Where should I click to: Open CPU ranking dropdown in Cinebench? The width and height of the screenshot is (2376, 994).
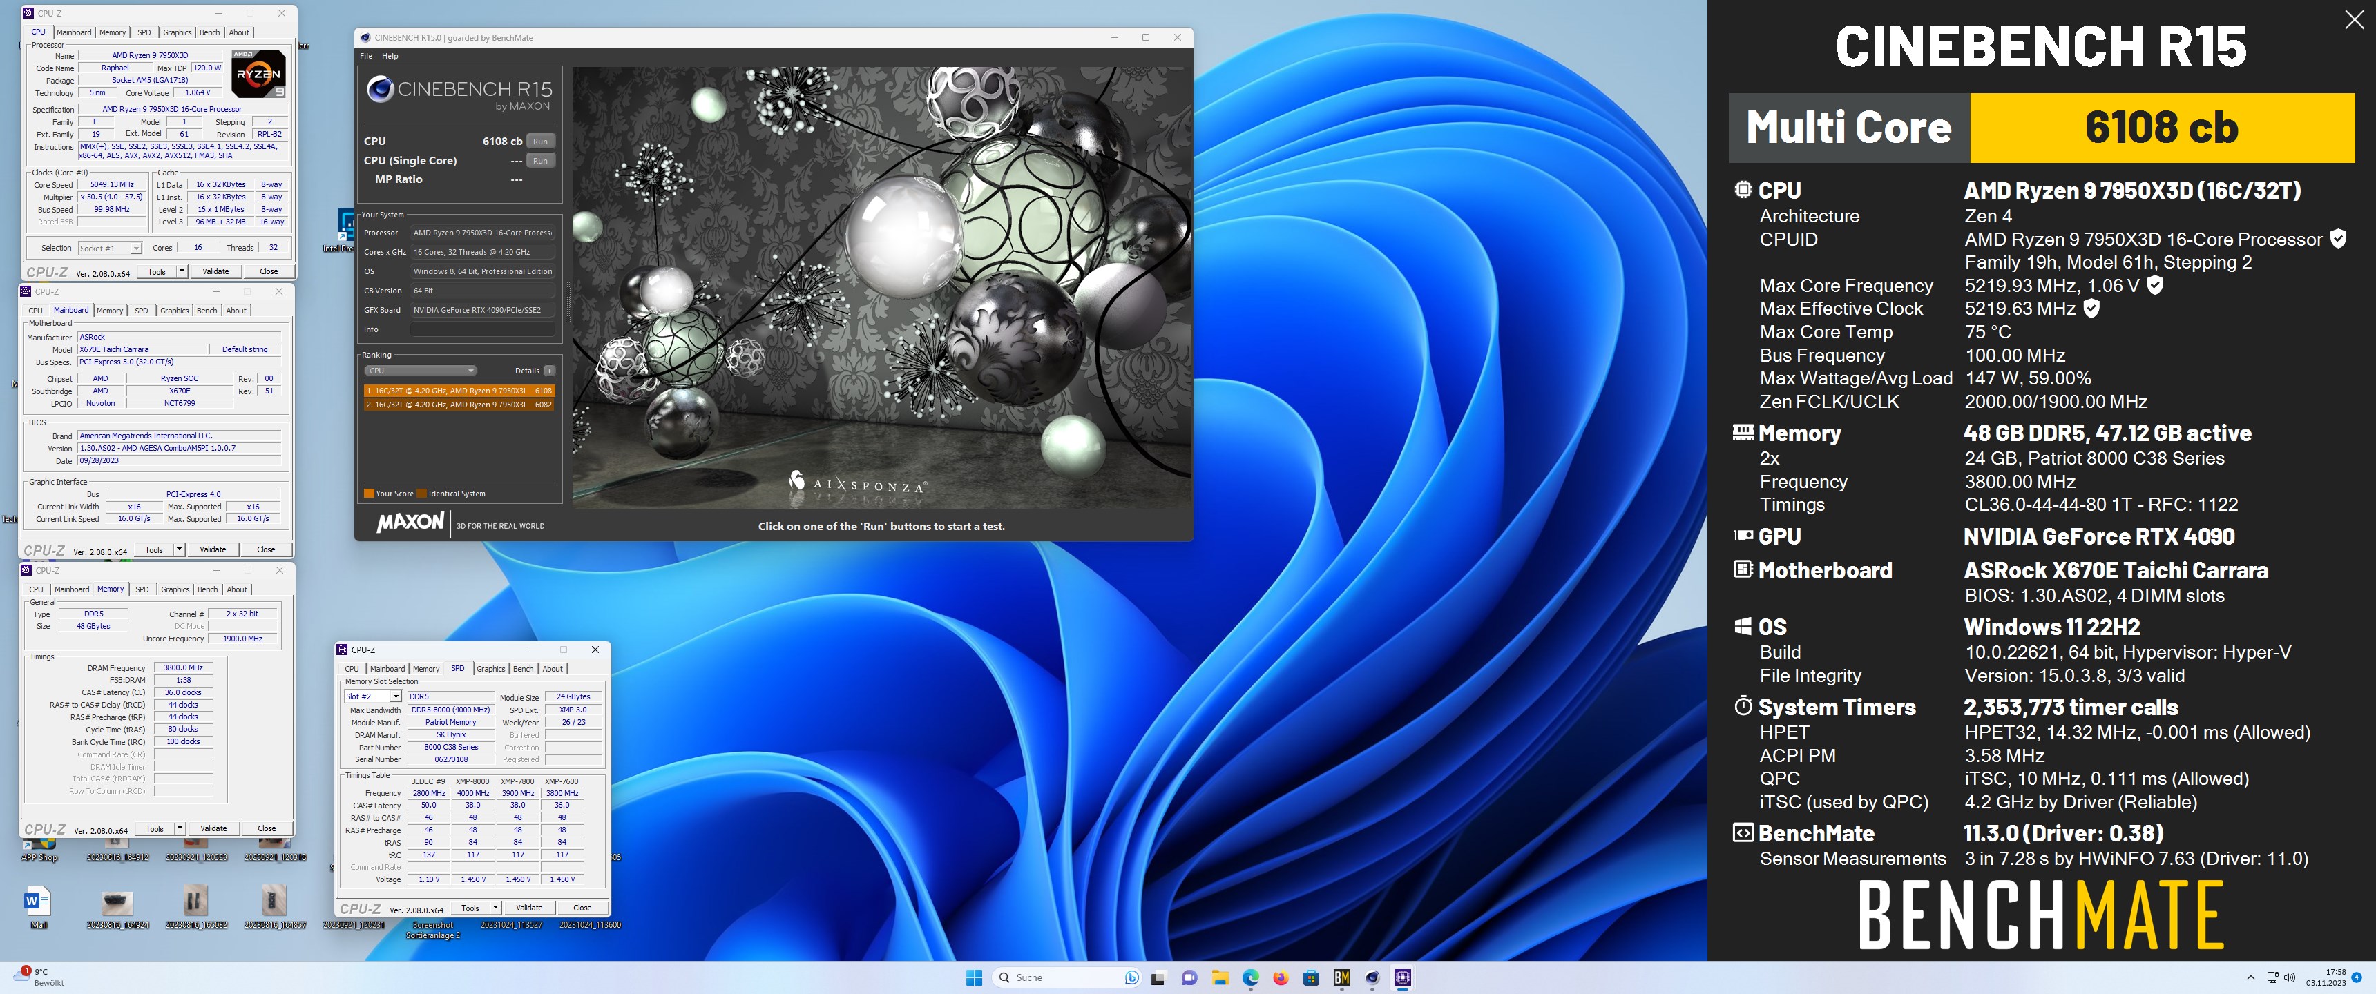(421, 371)
